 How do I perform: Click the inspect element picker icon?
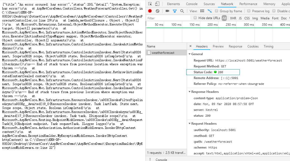click(x=150, y=4)
